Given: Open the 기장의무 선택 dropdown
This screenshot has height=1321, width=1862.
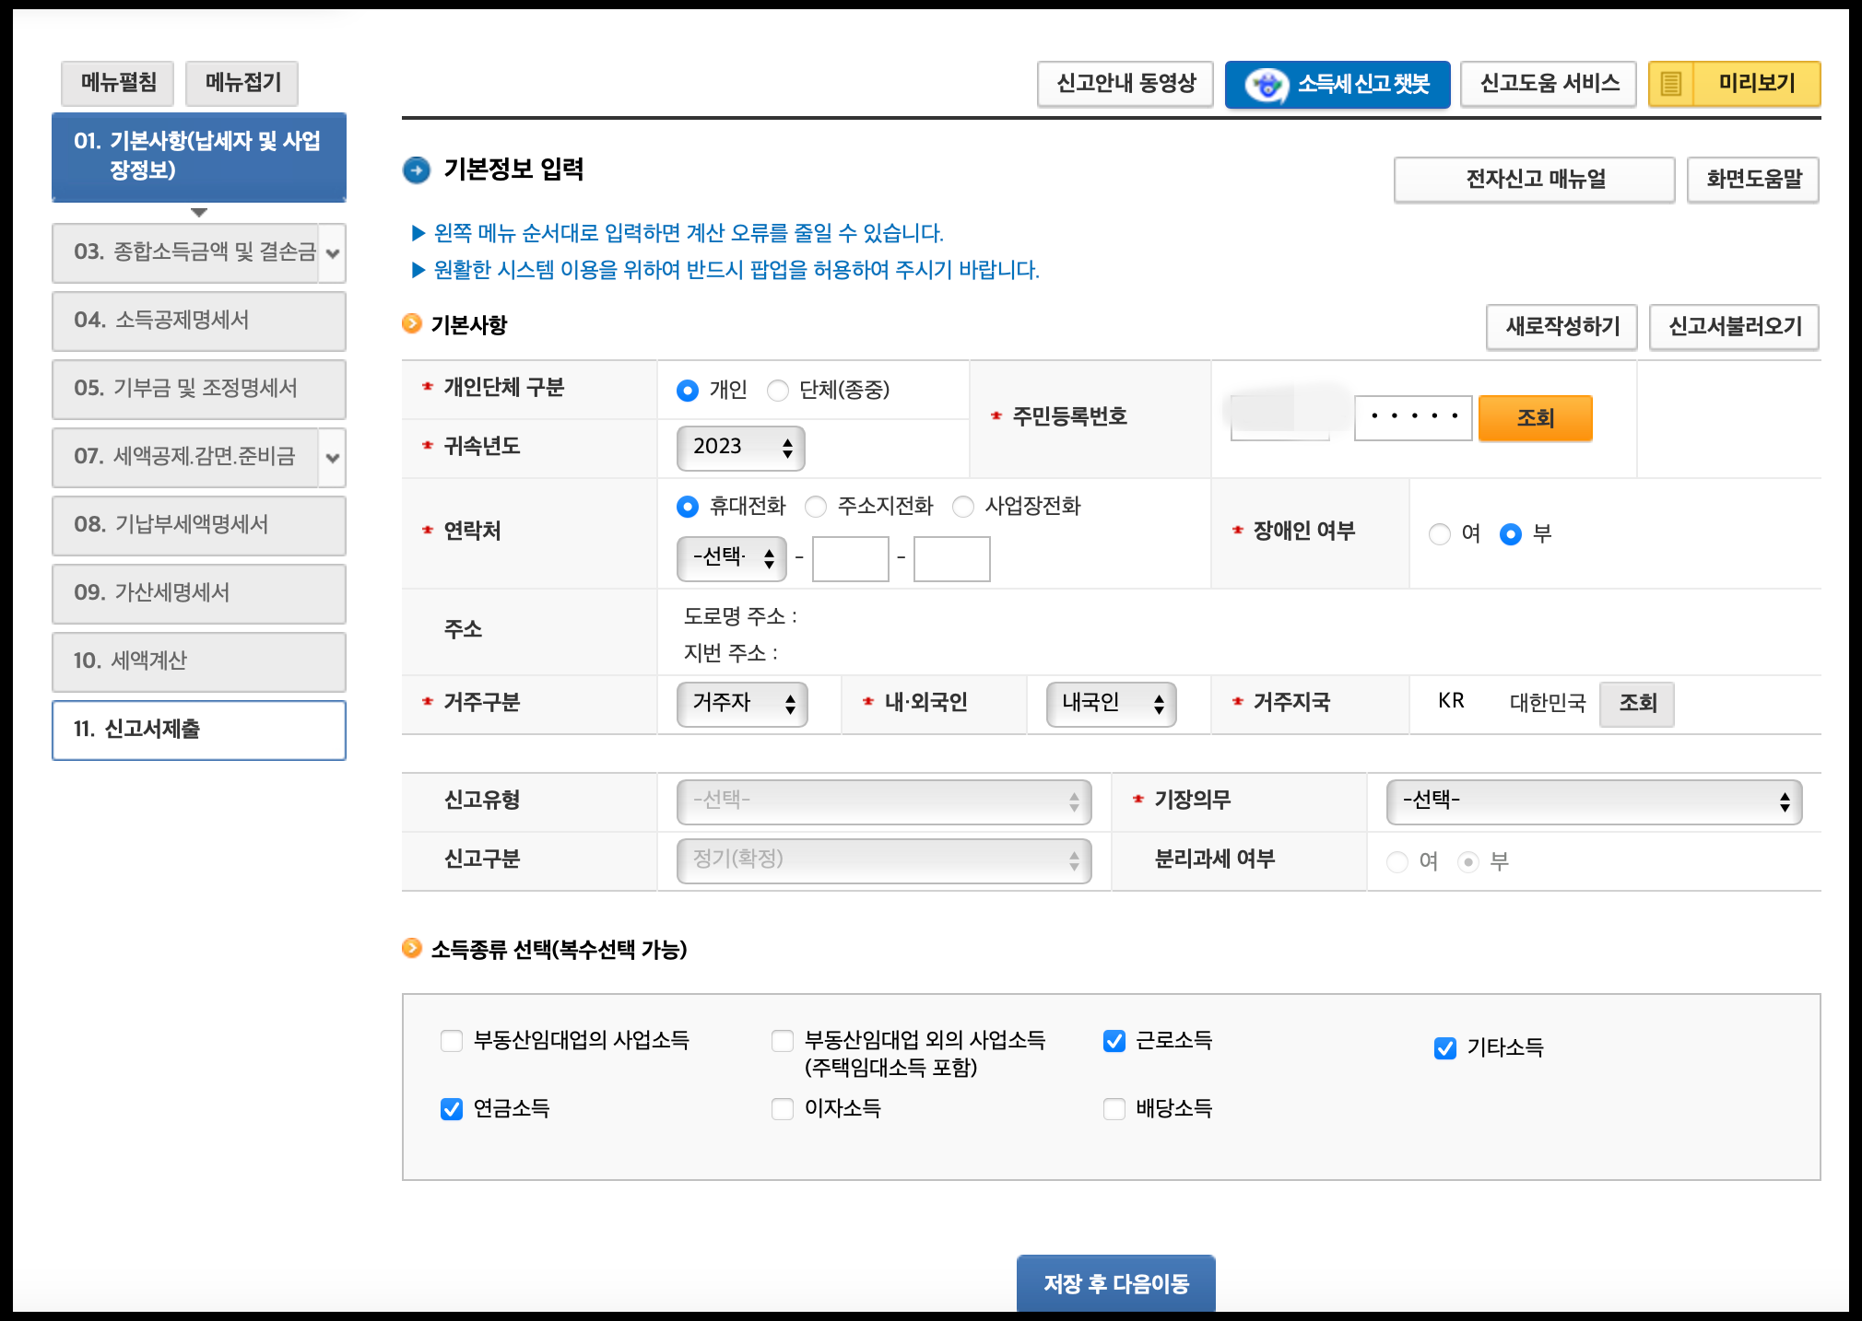Looking at the screenshot, I should click(x=1594, y=801).
